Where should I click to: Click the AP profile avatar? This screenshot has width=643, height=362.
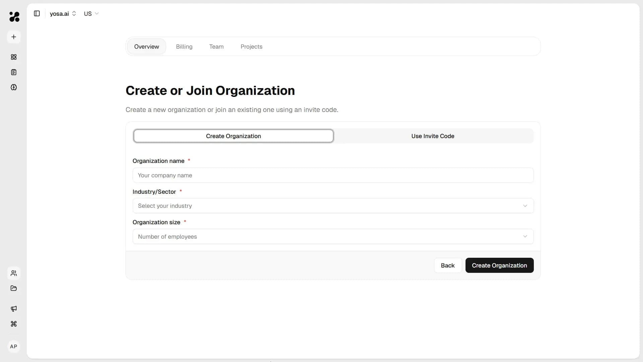click(14, 346)
